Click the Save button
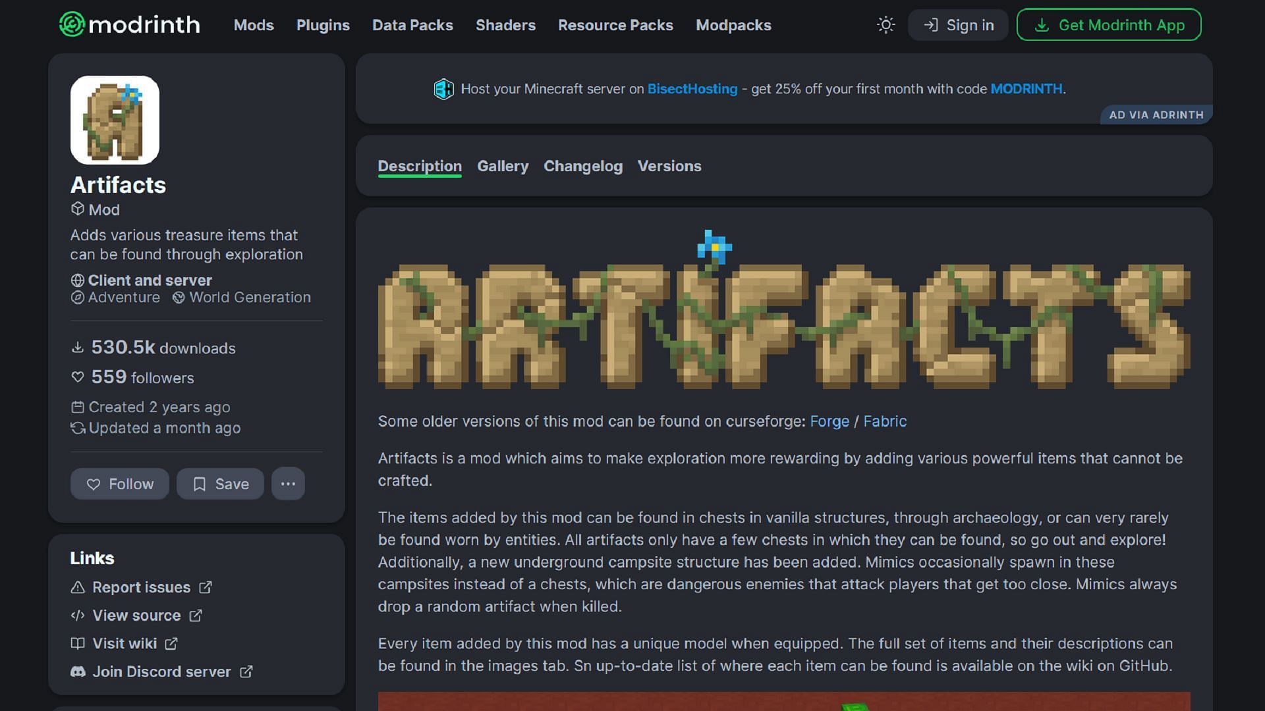 (x=220, y=483)
